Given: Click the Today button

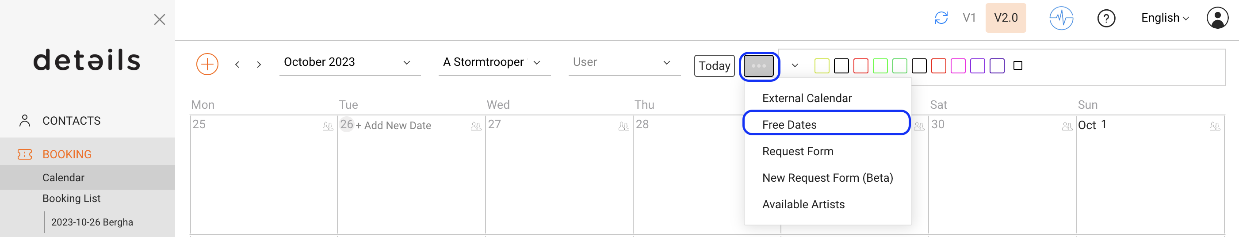Looking at the screenshot, I should pyautogui.click(x=714, y=66).
